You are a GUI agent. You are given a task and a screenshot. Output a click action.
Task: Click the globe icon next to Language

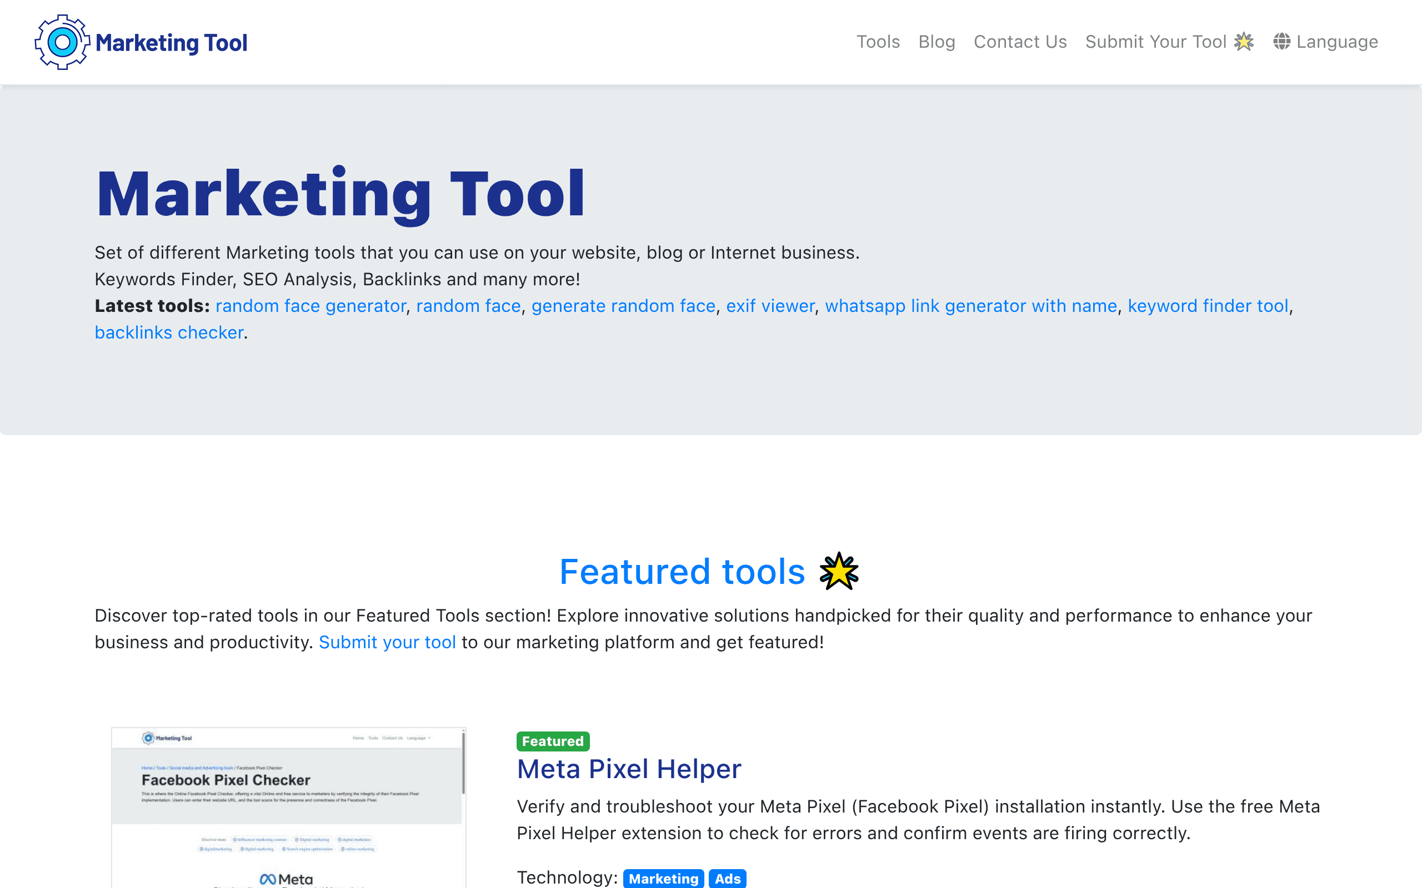coord(1281,42)
